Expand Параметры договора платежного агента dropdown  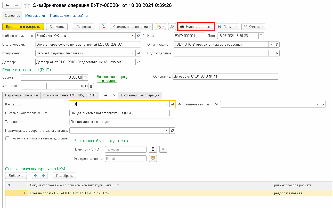coord(167,130)
